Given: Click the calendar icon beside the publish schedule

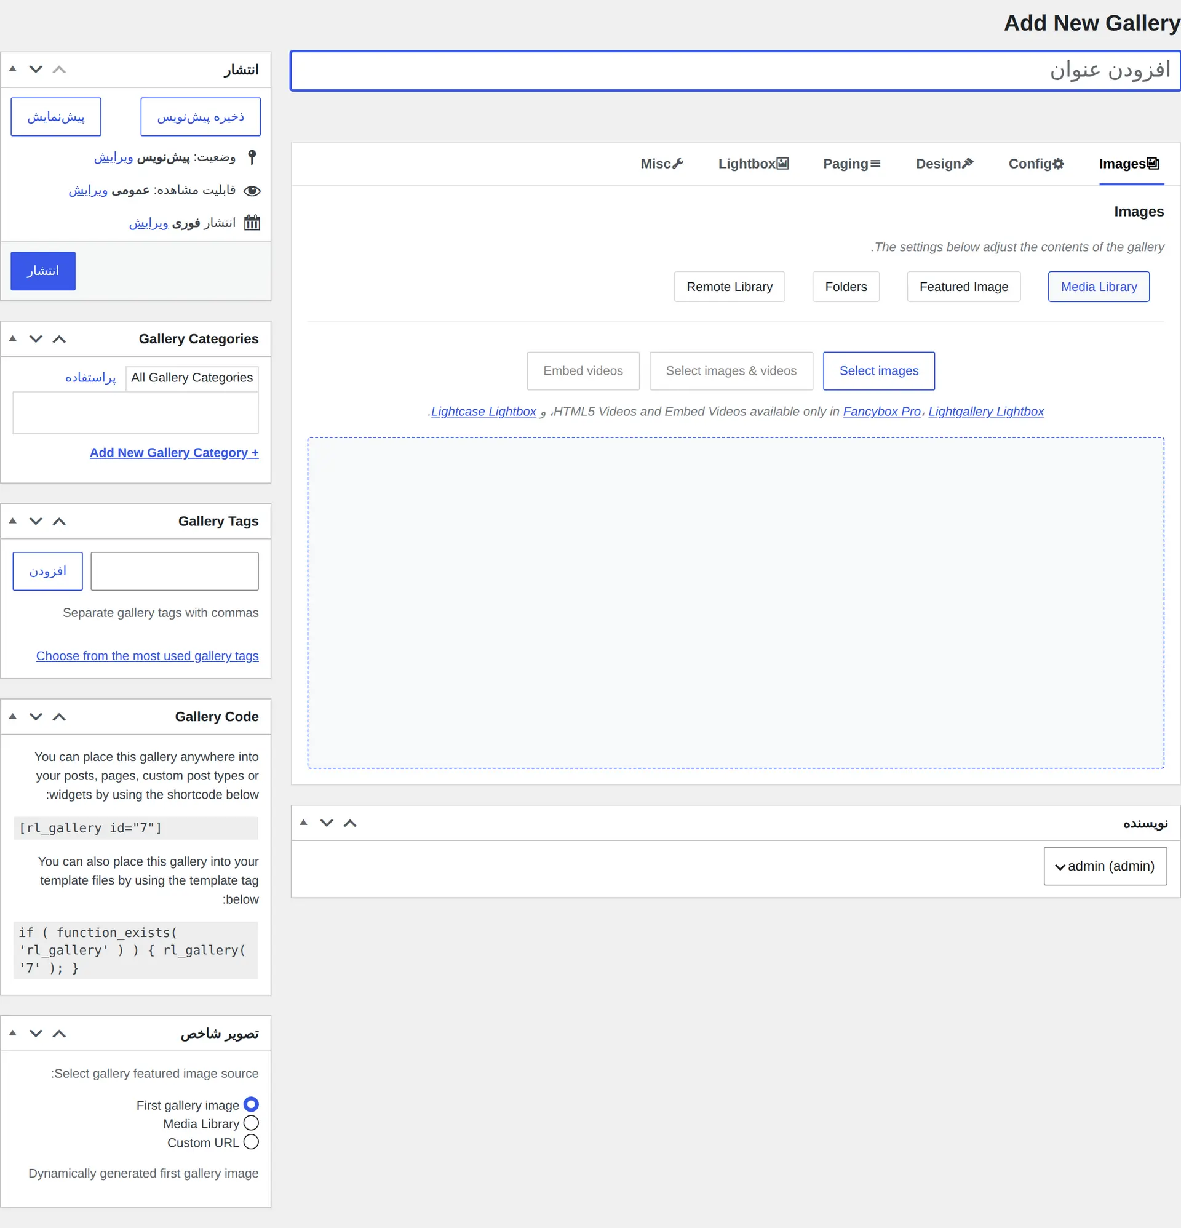Looking at the screenshot, I should [252, 223].
